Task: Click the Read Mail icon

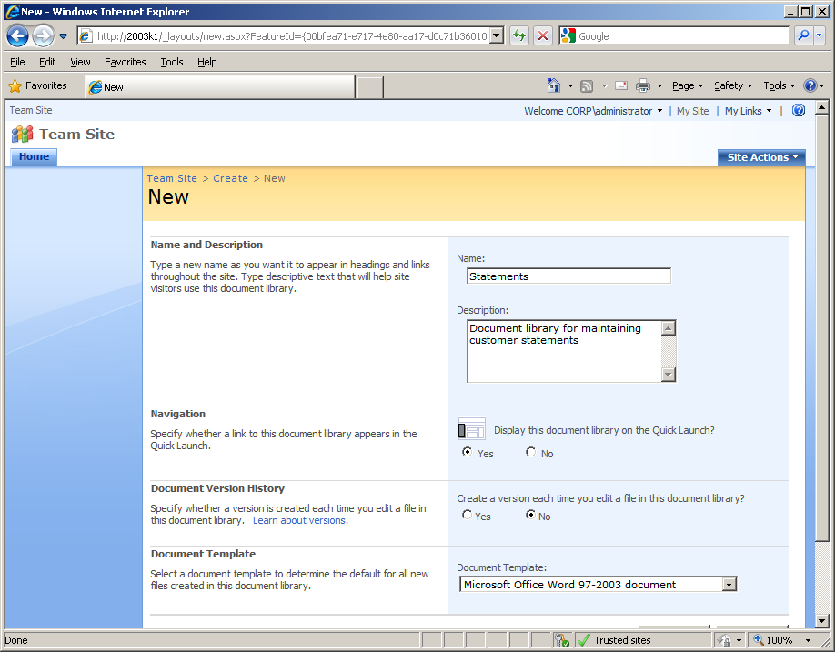Action: pyautogui.click(x=620, y=85)
